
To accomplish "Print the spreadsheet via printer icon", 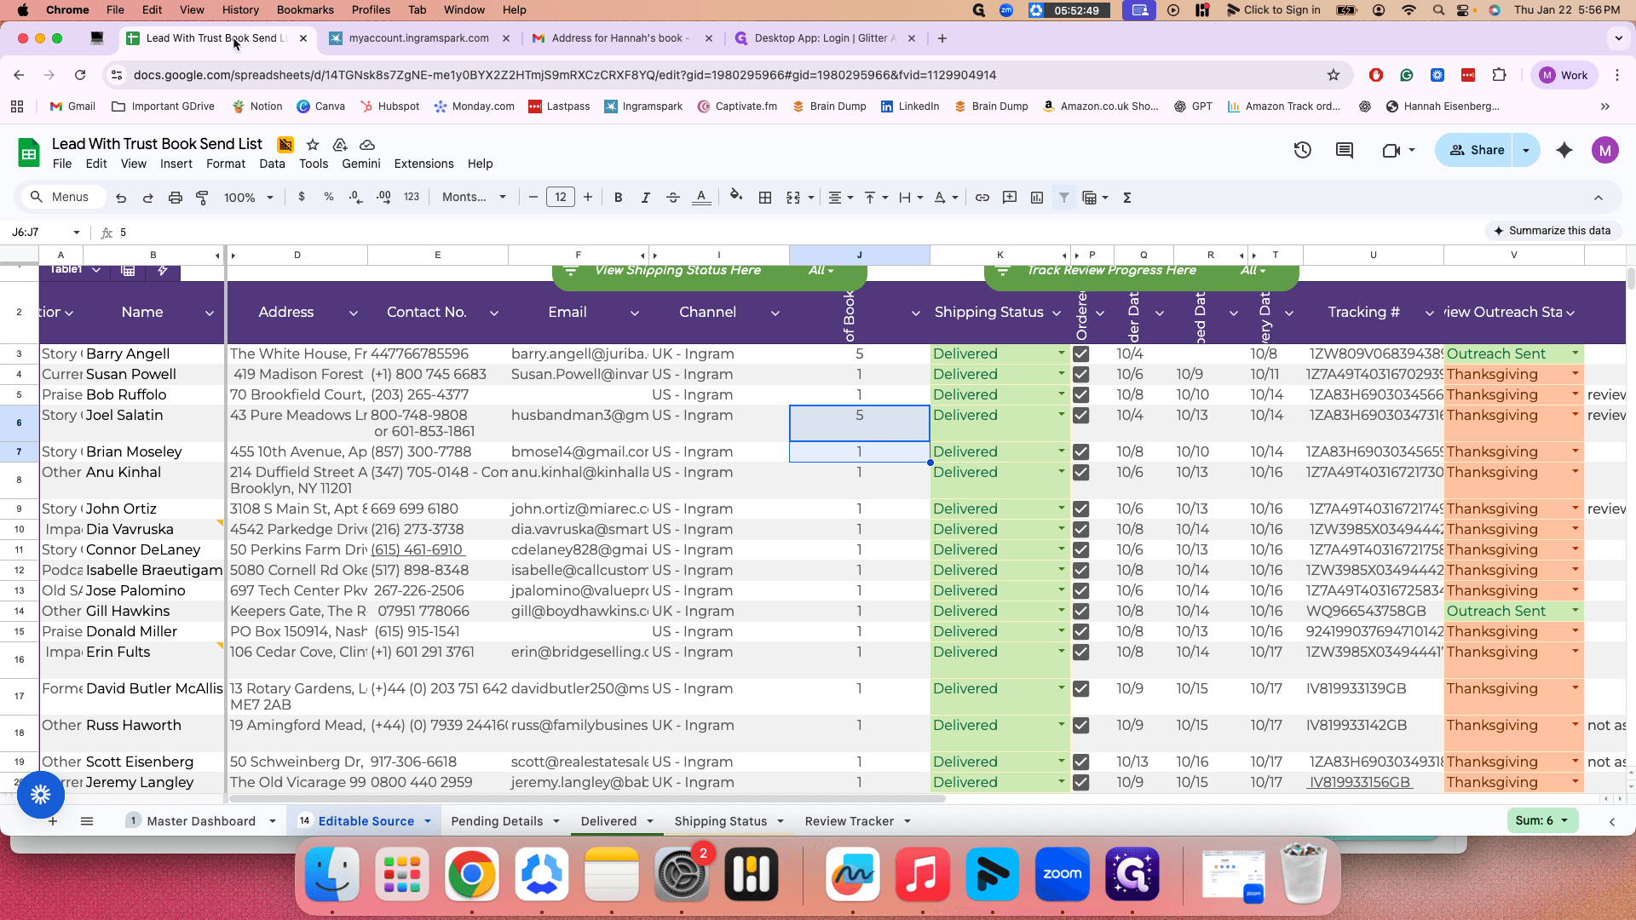I will [x=176, y=198].
